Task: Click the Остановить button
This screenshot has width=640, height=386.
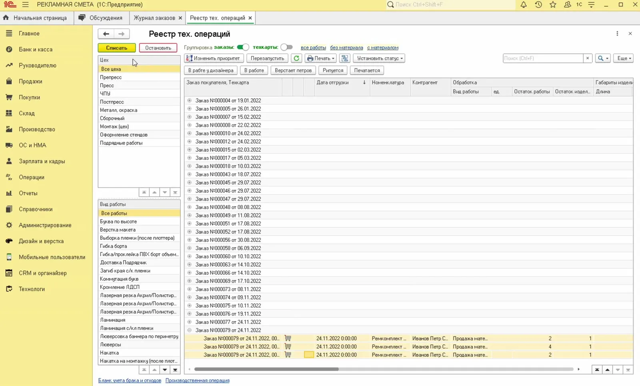Action: point(158,48)
